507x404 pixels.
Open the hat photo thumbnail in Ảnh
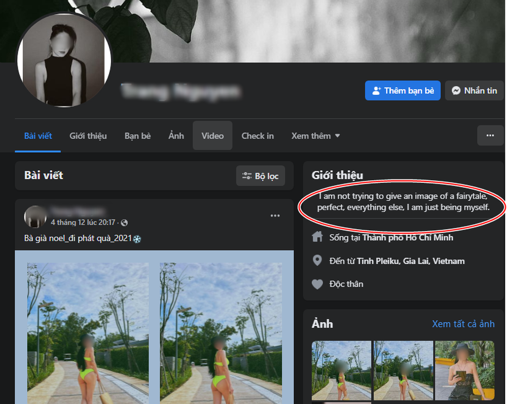[x=464, y=371]
